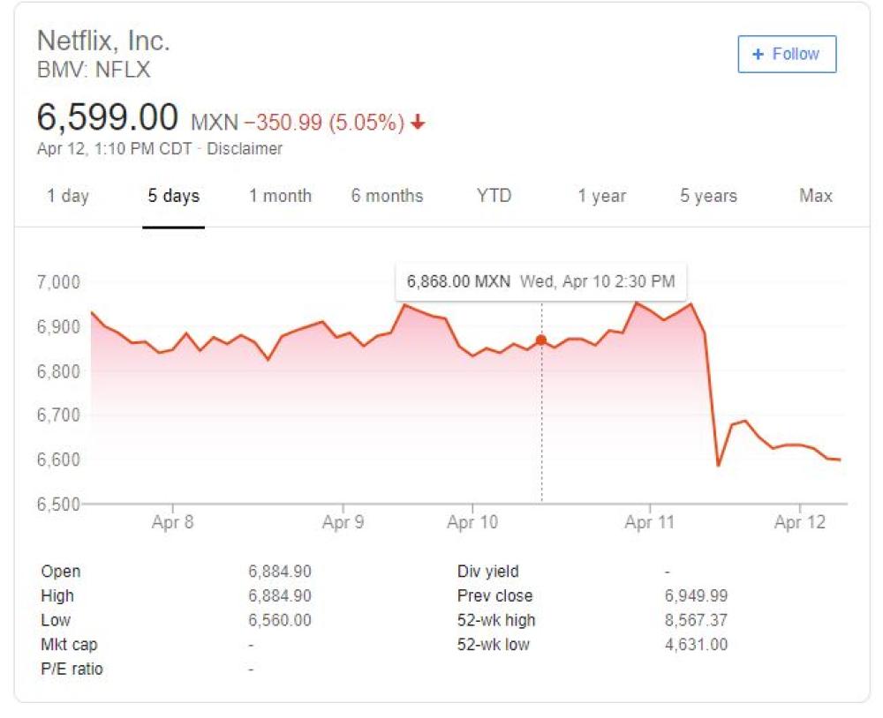Image resolution: width=883 pixels, height=718 pixels.
Task: Open the Disclaimer link
Action: [x=245, y=149]
